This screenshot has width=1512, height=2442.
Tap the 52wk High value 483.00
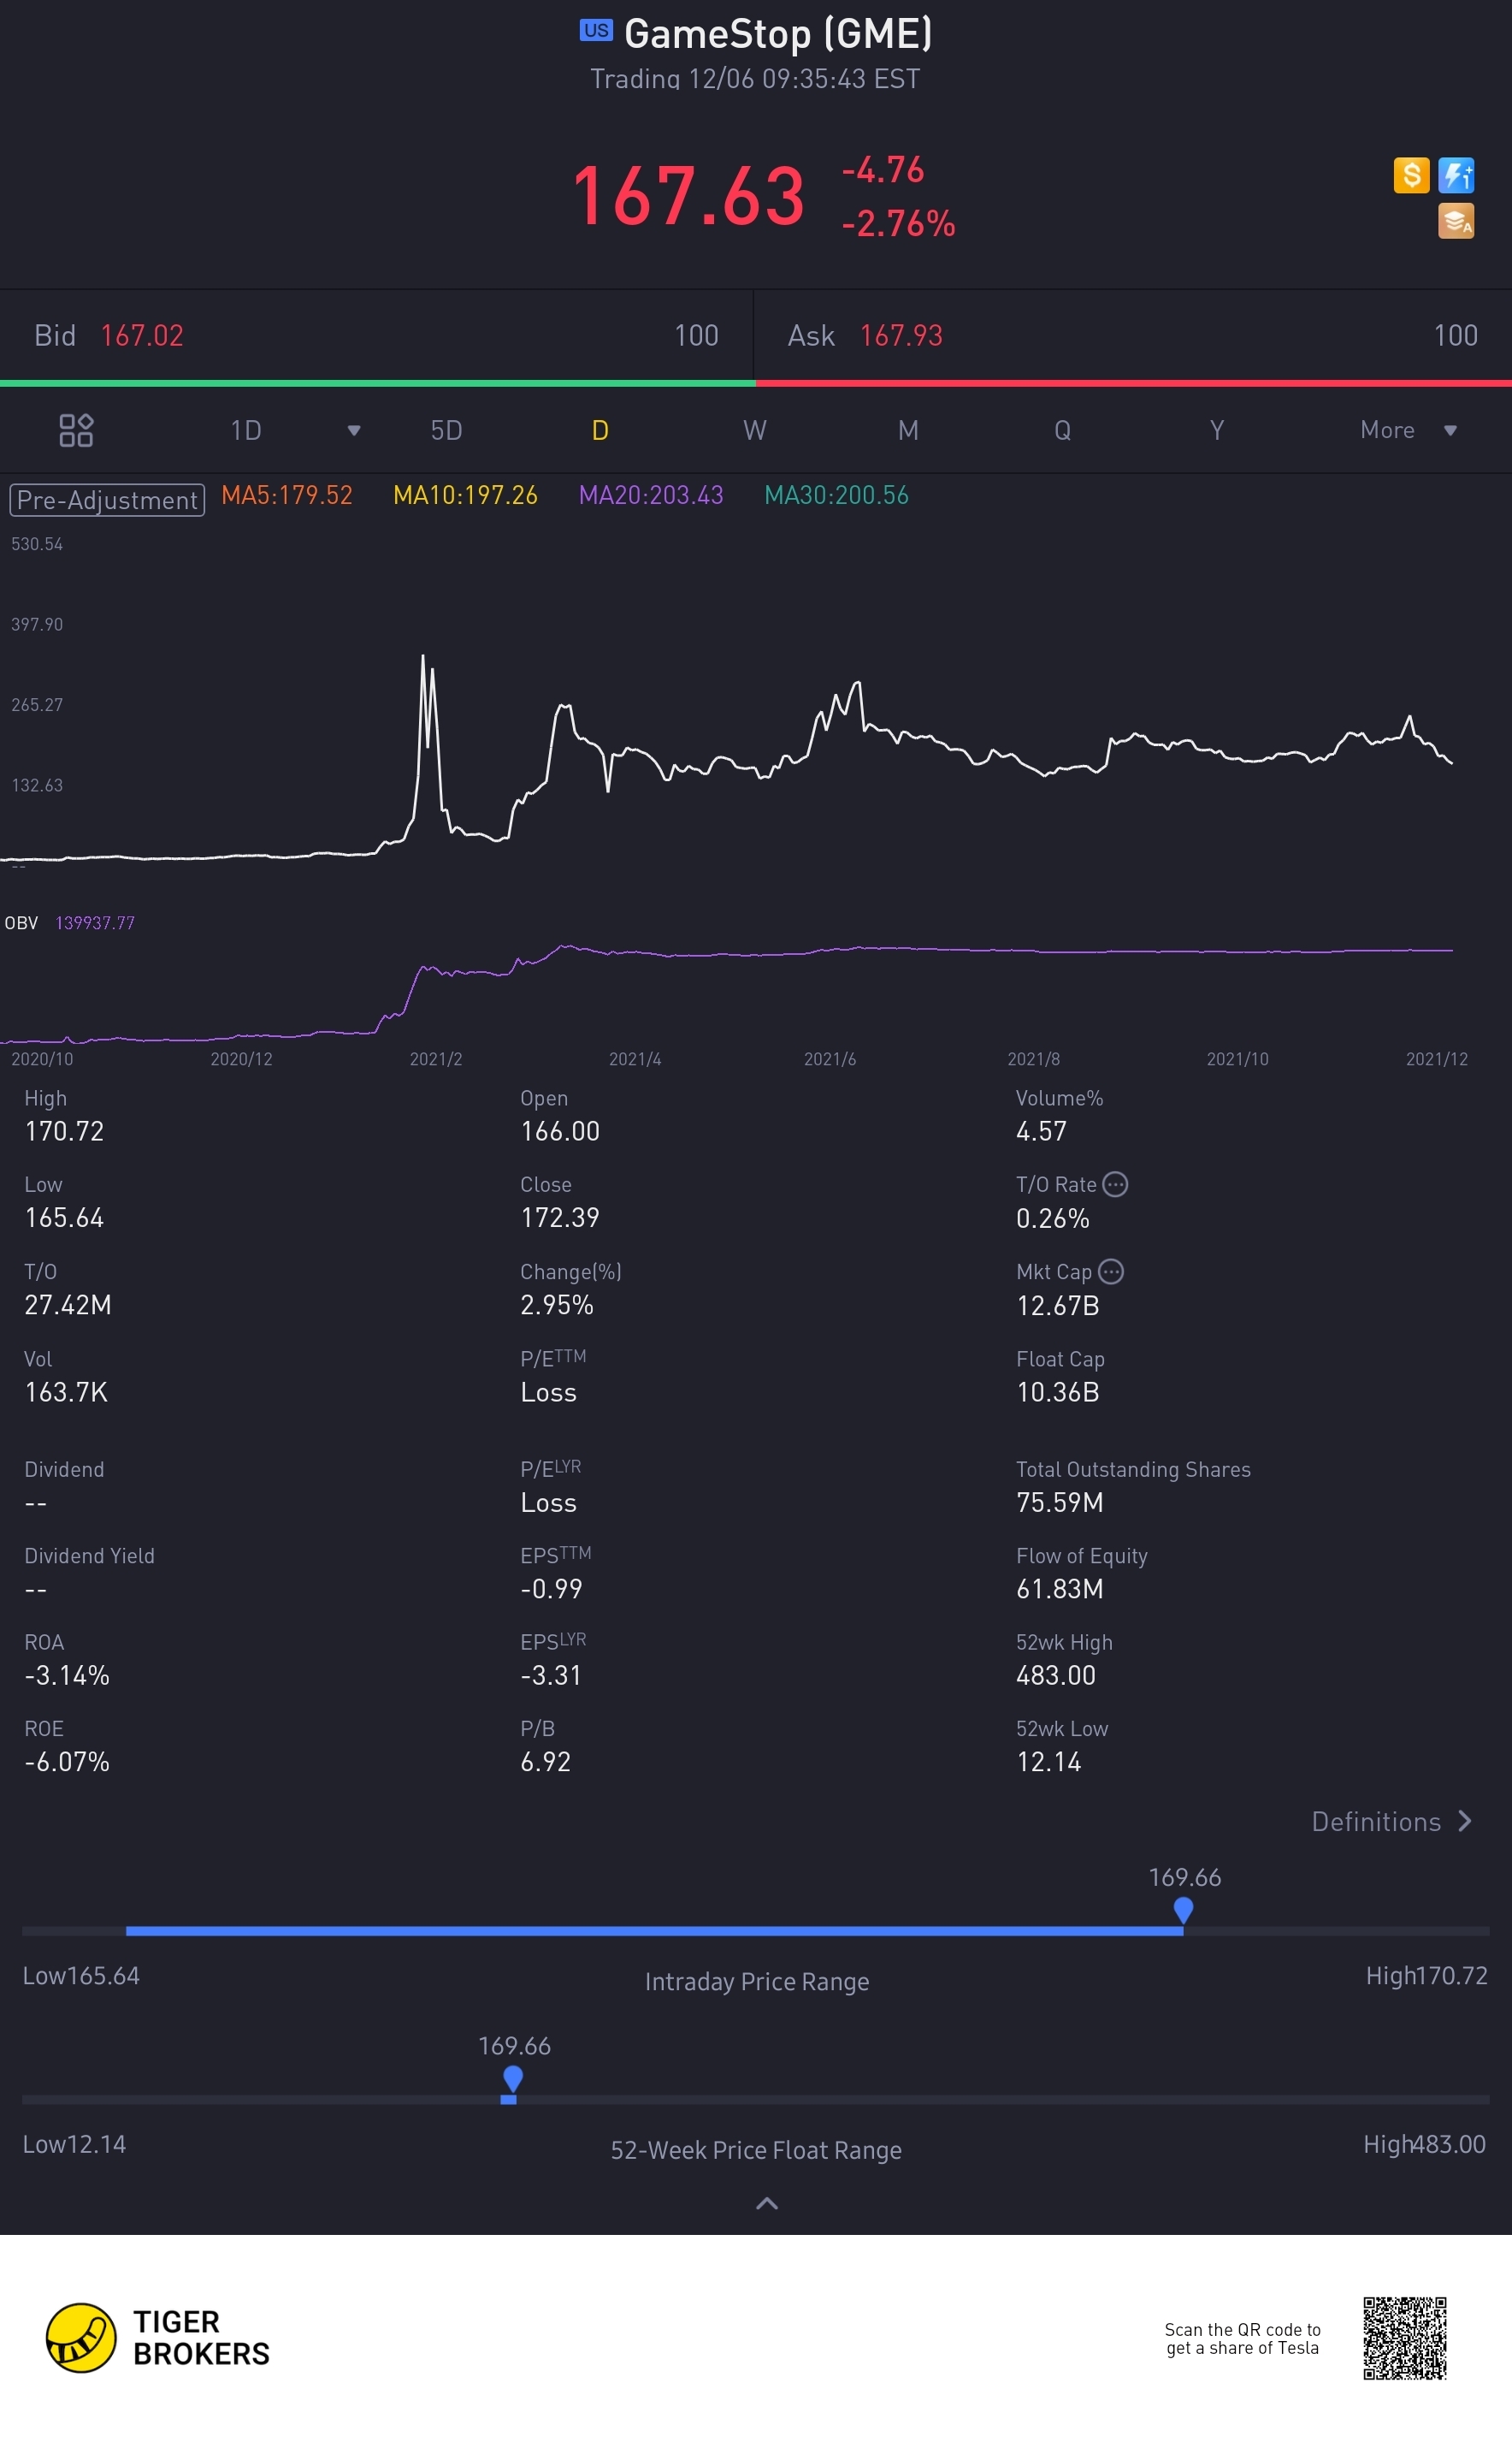pyautogui.click(x=1056, y=1674)
